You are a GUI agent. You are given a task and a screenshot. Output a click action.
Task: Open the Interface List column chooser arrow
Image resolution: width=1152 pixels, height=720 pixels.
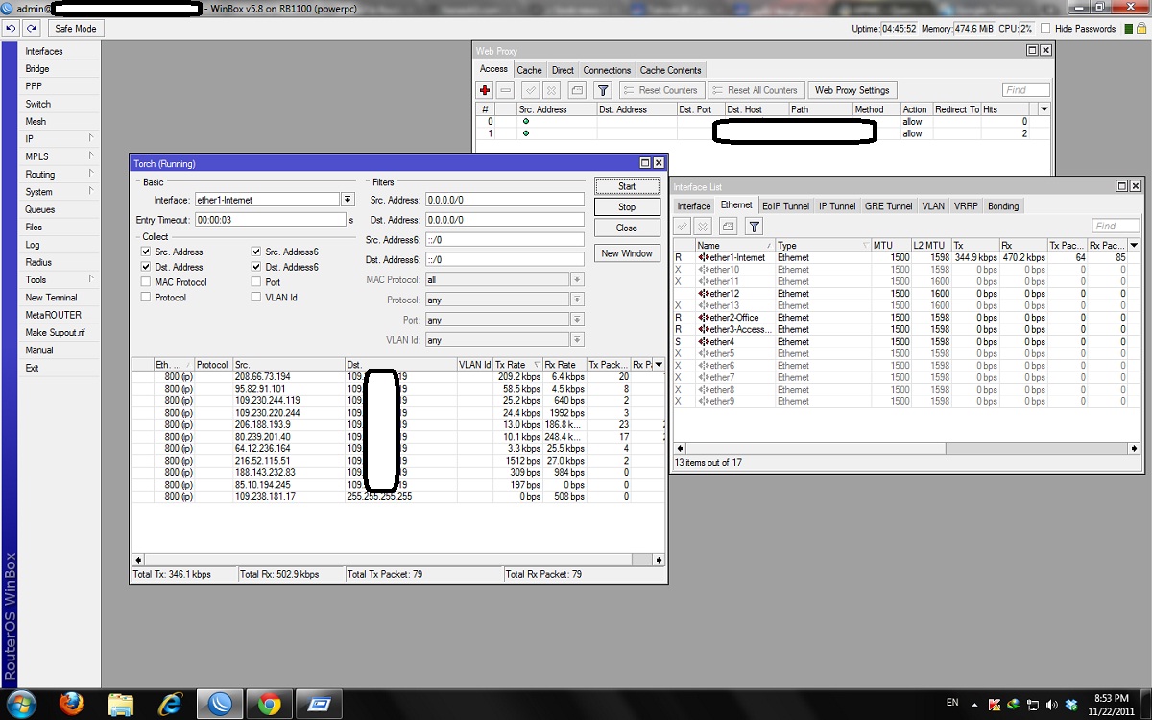[1136, 246]
